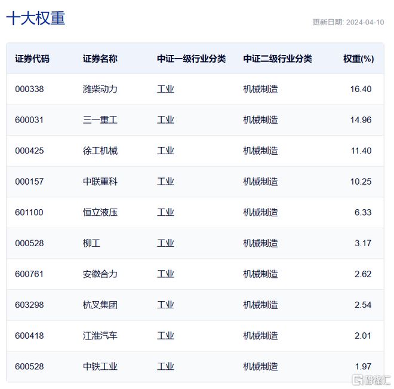Click 机械制造 in the 三一重工 row
The image size is (394, 389).
(260, 120)
